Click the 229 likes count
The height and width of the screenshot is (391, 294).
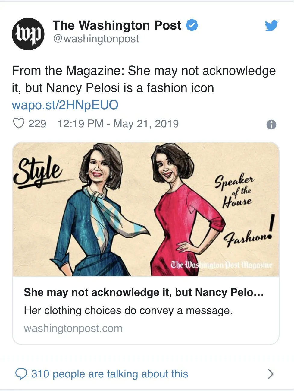click(37, 124)
